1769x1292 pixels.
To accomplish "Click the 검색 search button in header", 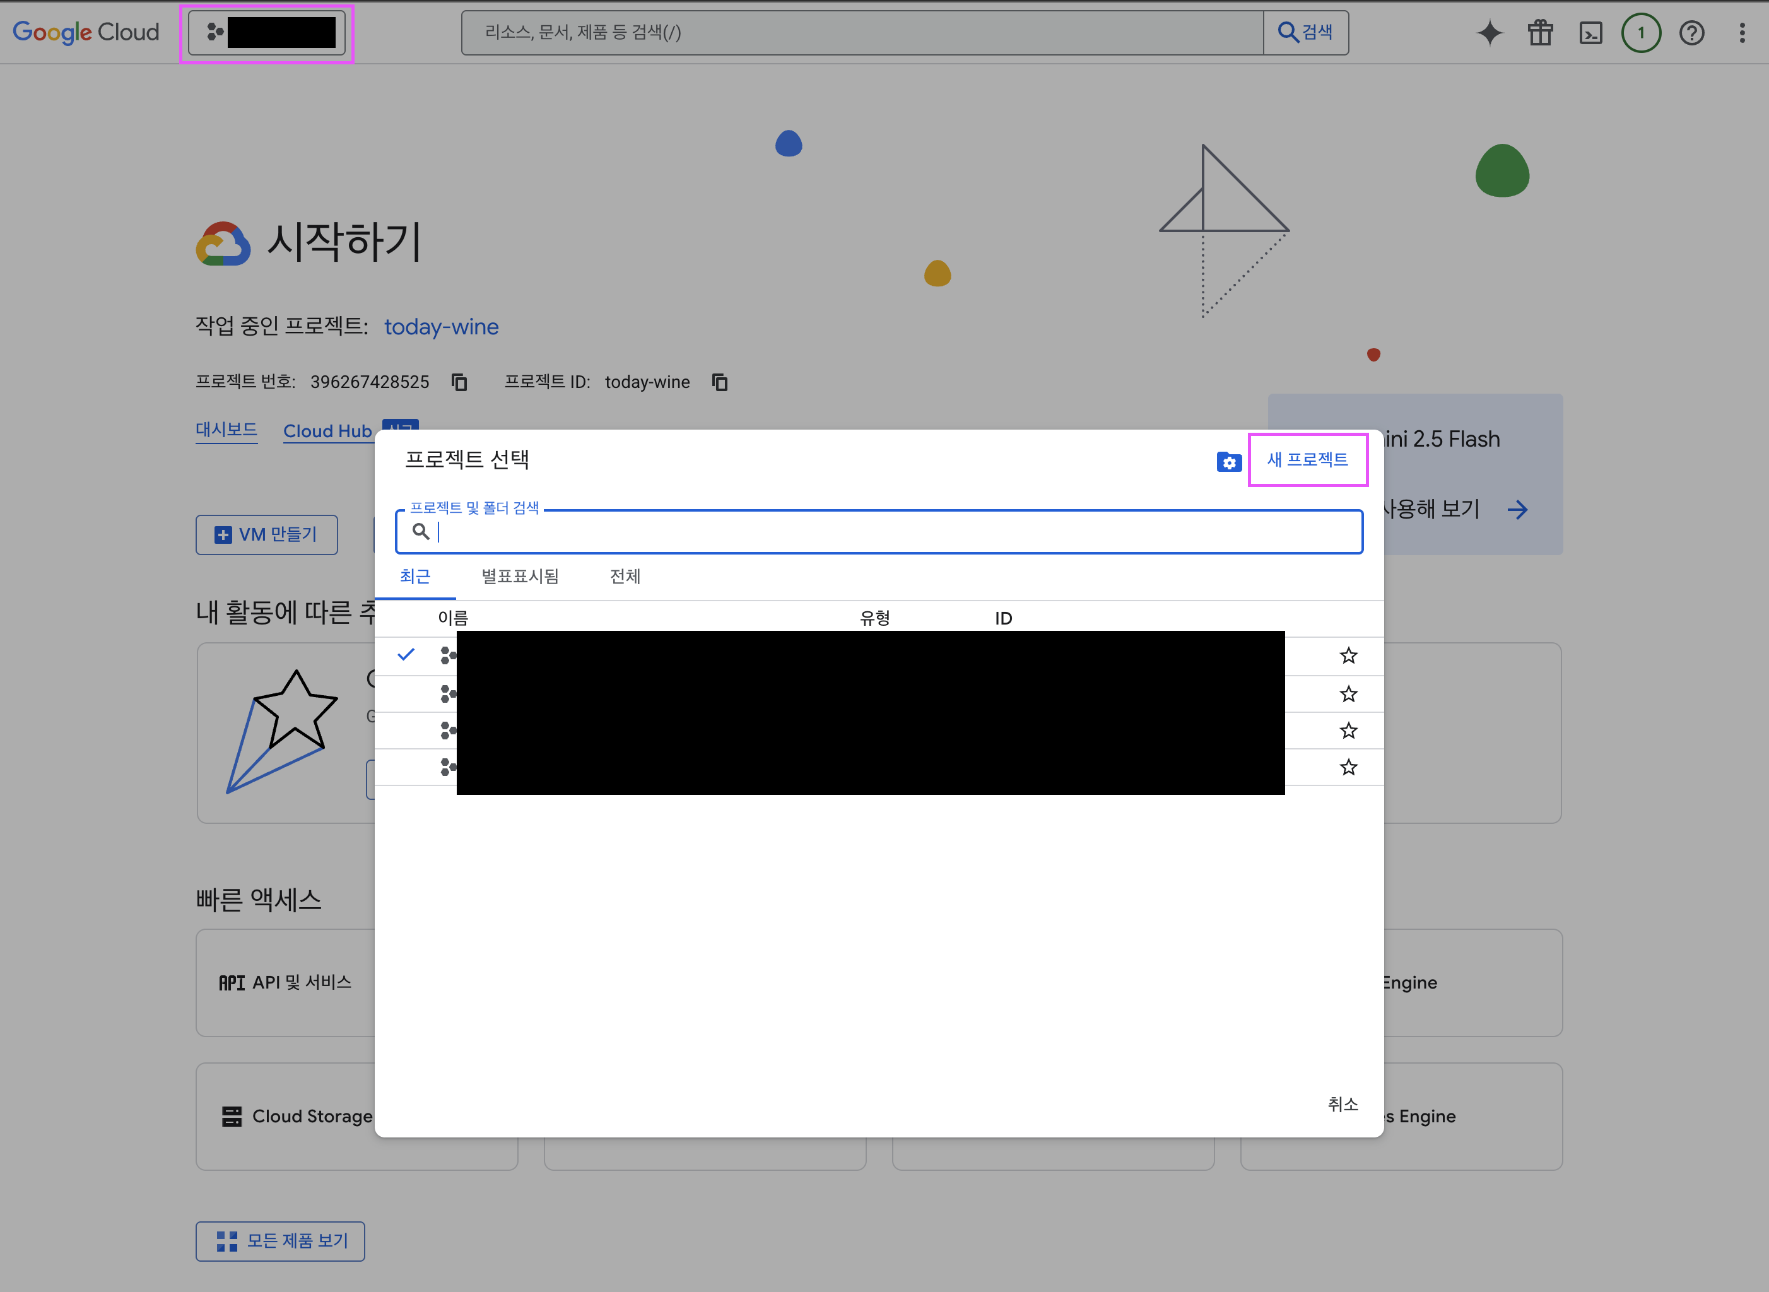I will tap(1305, 32).
